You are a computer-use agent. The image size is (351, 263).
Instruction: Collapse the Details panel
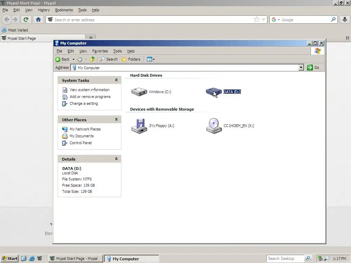(117, 159)
